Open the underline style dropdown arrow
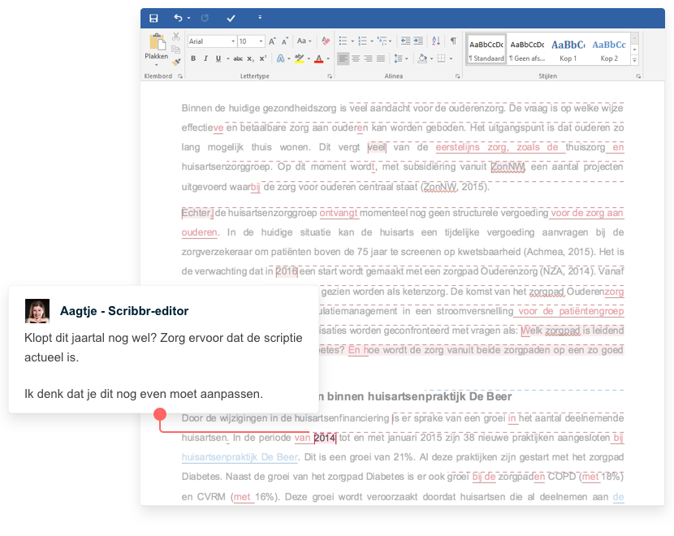This screenshot has width=674, height=536. pos(227,59)
